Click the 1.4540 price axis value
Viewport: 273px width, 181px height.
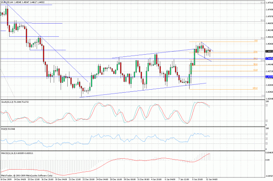coord(270,44)
